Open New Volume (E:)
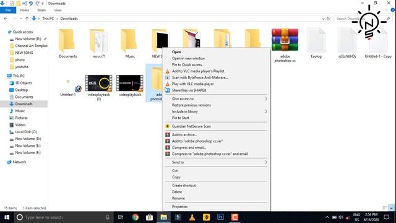396x223 pixels. [x=28, y=146]
